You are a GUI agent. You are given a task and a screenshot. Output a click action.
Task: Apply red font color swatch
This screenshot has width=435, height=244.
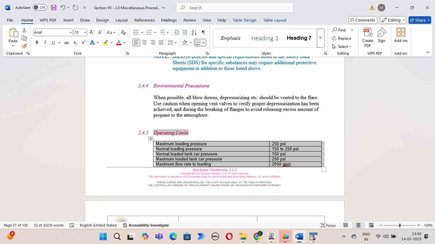[x=119, y=43]
